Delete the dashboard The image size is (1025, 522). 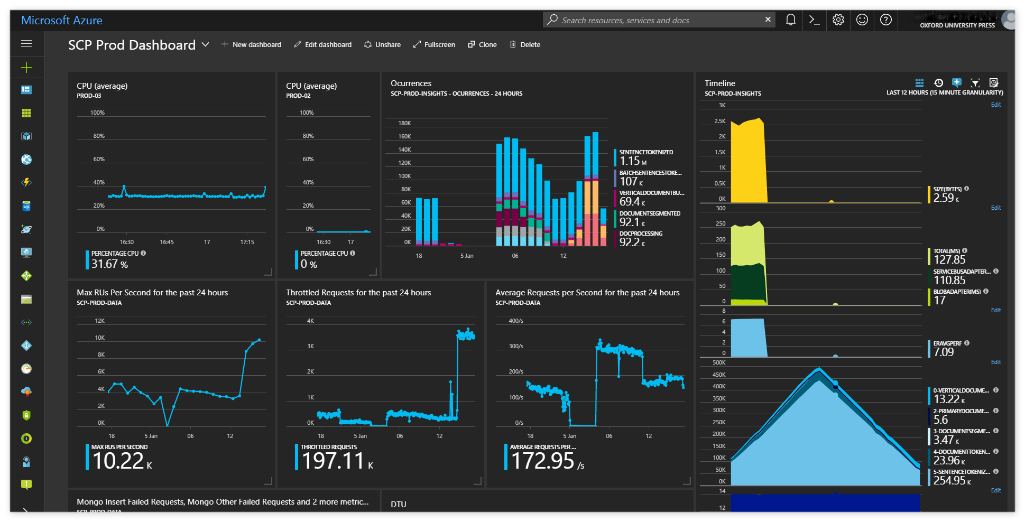point(524,44)
